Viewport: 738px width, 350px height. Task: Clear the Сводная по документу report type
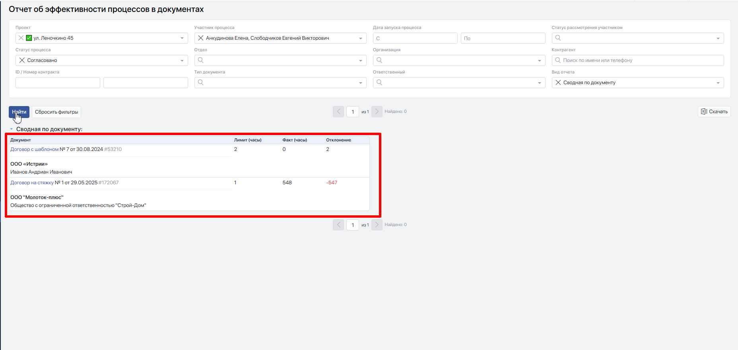pos(558,83)
